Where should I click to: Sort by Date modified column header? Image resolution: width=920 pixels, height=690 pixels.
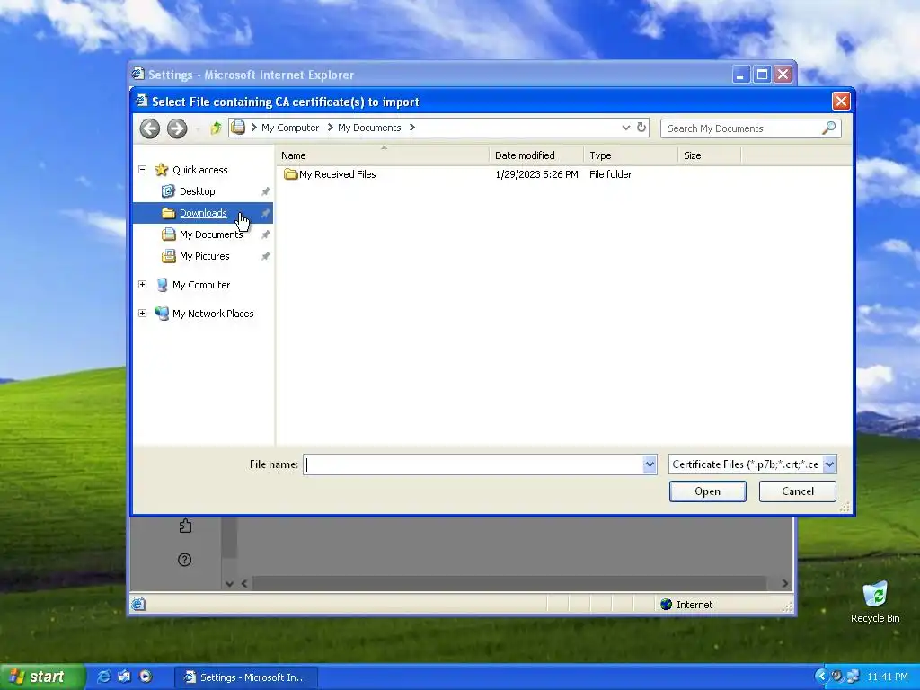pos(536,155)
